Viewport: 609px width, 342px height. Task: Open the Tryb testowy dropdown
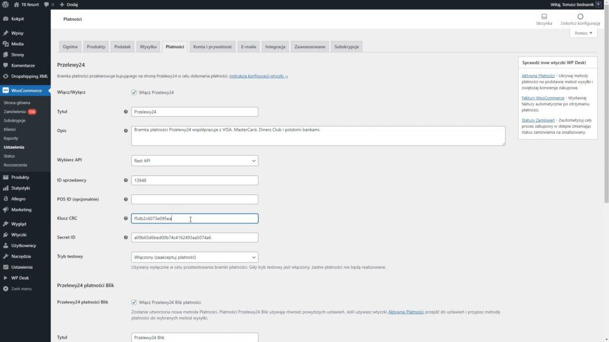[x=194, y=258]
